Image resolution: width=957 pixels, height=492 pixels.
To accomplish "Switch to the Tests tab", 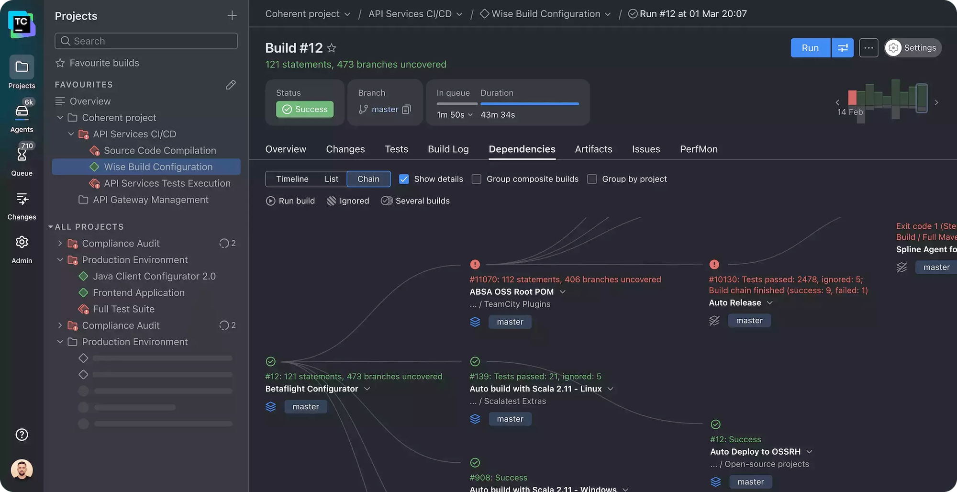I will 397,149.
